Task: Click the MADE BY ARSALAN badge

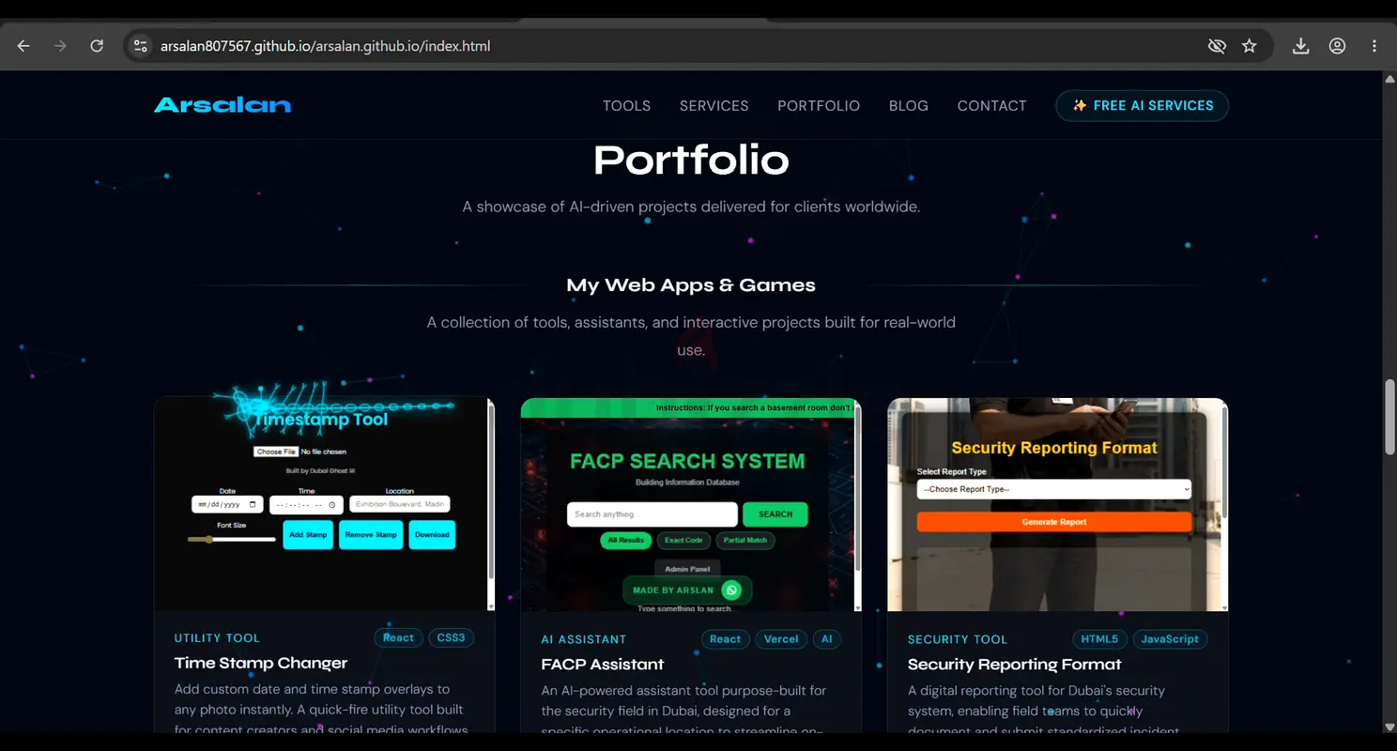Action: point(687,590)
